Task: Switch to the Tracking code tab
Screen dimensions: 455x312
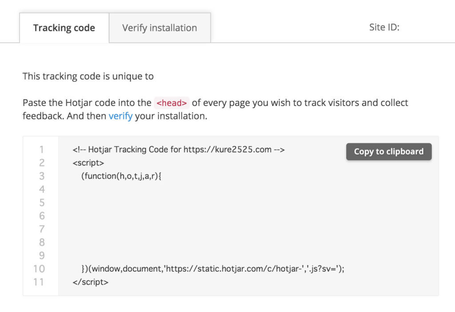Action: pyautogui.click(x=64, y=28)
